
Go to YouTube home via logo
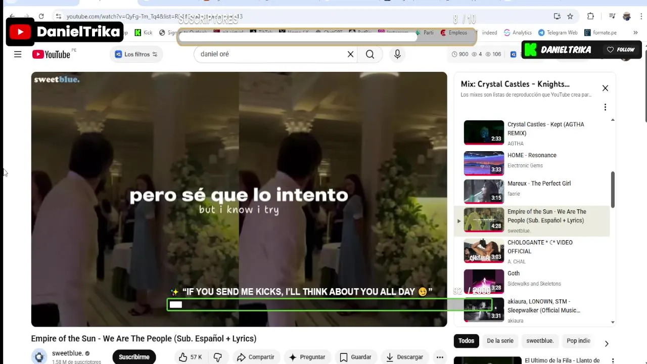(52, 54)
